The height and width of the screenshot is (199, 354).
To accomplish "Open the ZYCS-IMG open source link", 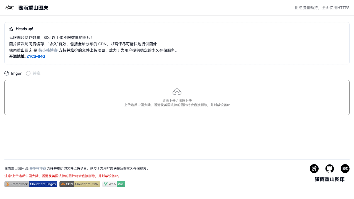I will click(x=36, y=56).
